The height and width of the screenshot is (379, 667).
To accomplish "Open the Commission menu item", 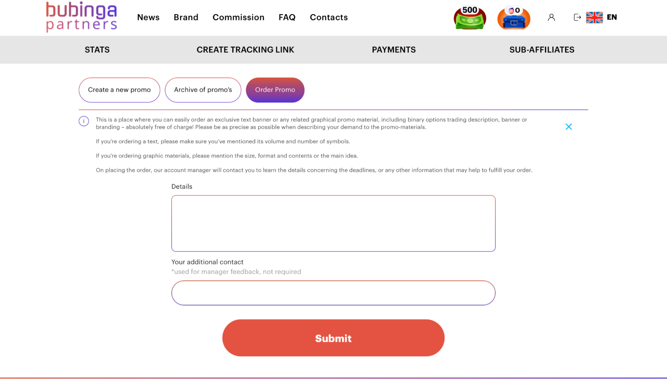I will (x=238, y=17).
